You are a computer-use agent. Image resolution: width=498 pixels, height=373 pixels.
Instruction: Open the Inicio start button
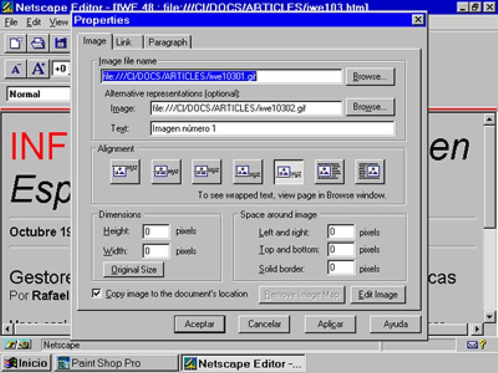pyautogui.click(x=26, y=363)
